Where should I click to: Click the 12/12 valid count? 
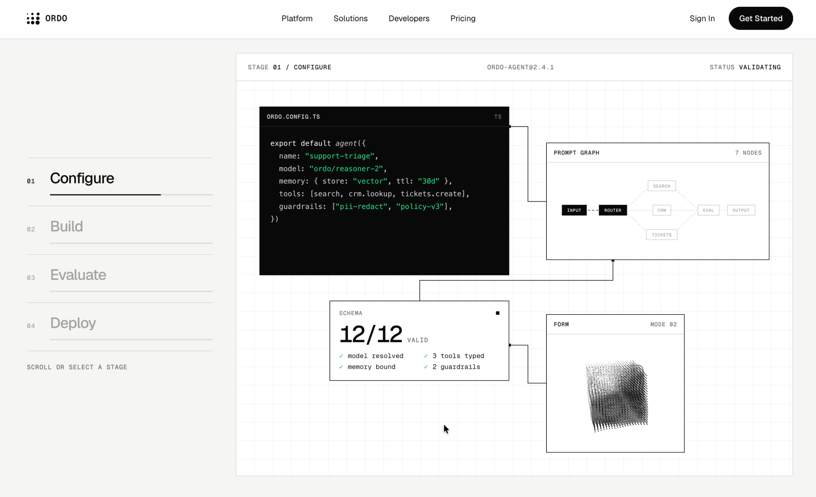pos(371,334)
